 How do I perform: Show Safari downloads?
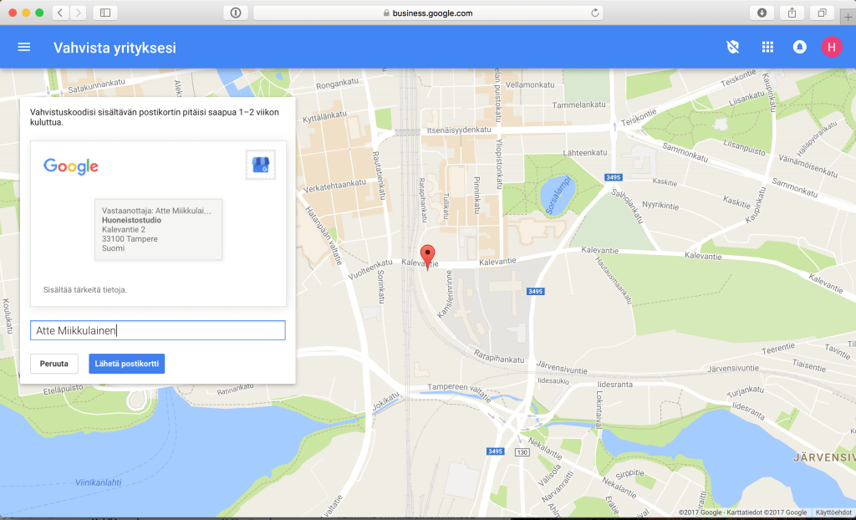coord(762,13)
